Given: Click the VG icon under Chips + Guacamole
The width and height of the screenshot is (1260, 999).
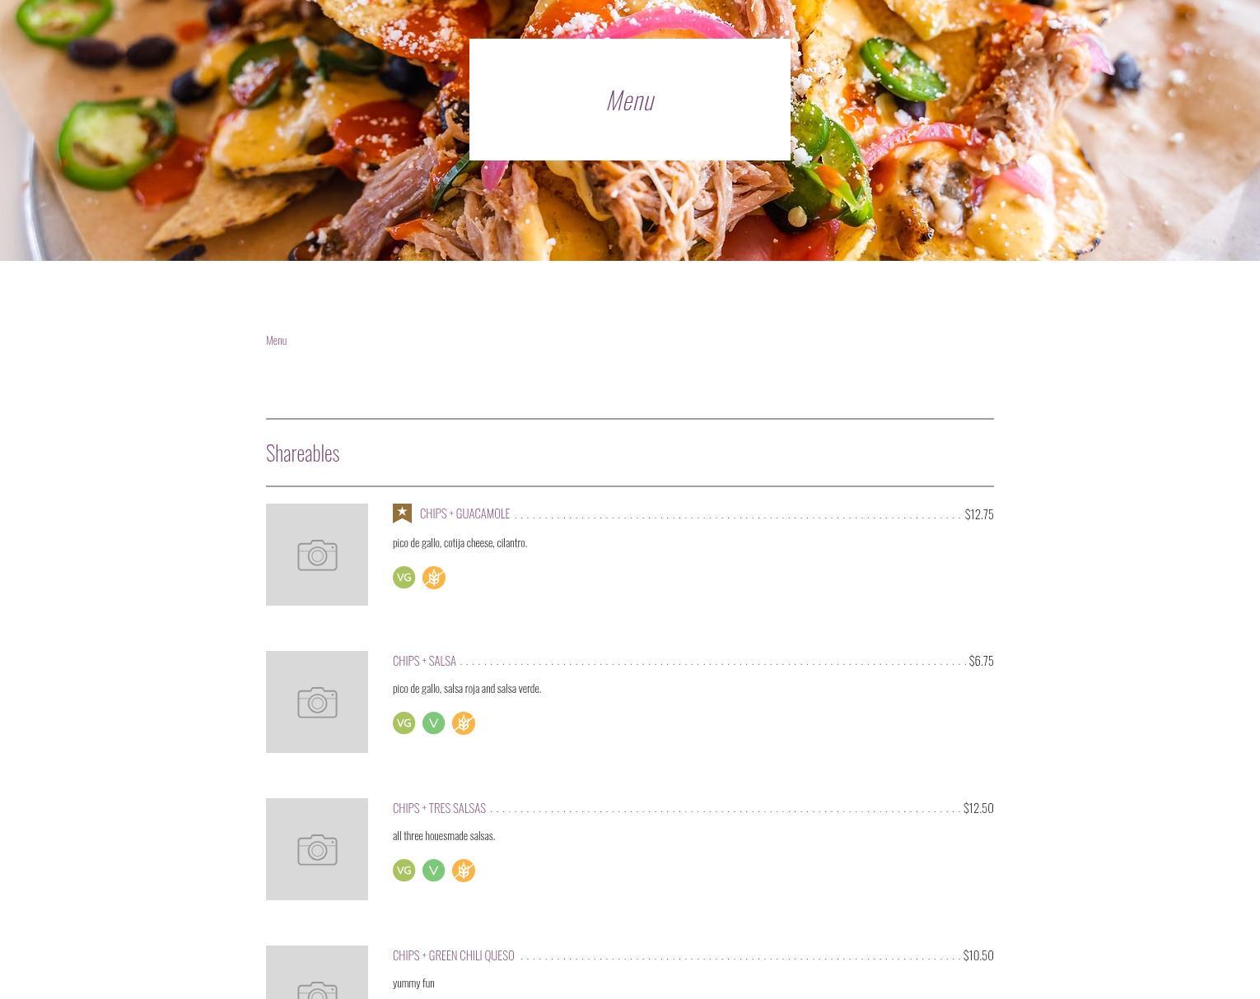Looking at the screenshot, I should (x=404, y=578).
